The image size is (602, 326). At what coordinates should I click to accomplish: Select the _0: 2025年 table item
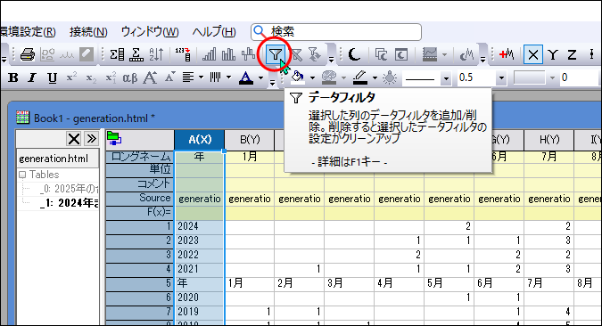[69, 189]
